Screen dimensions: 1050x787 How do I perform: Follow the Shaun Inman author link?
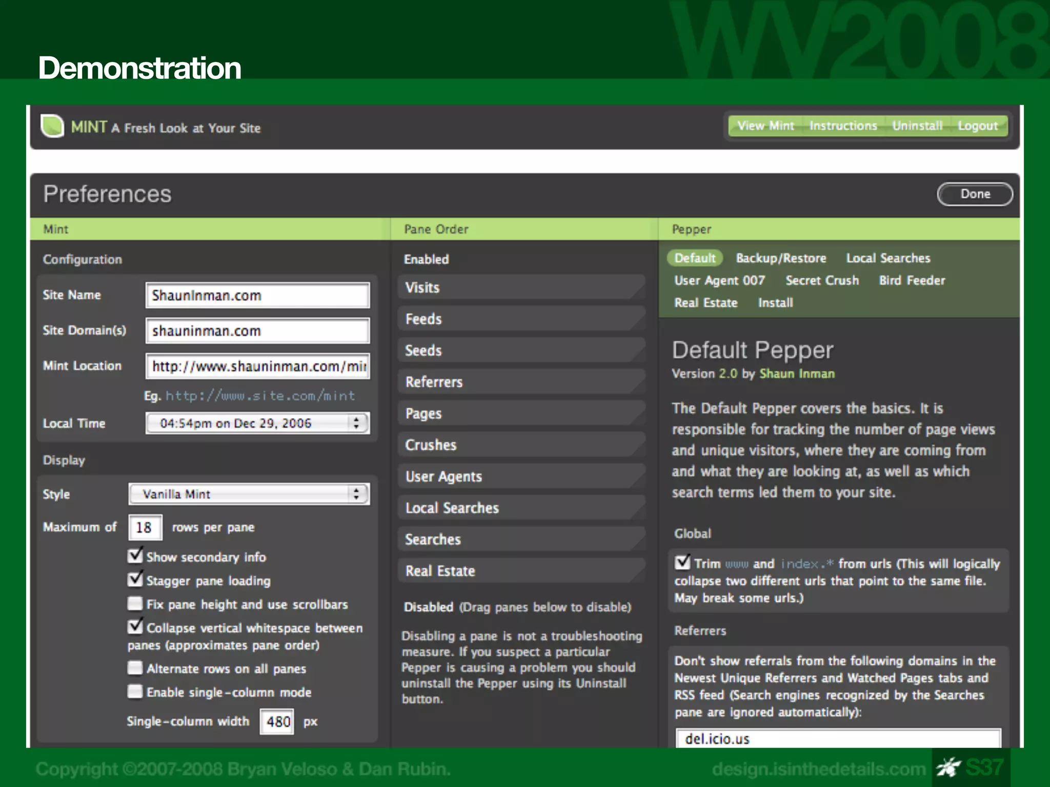tap(797, 374)
